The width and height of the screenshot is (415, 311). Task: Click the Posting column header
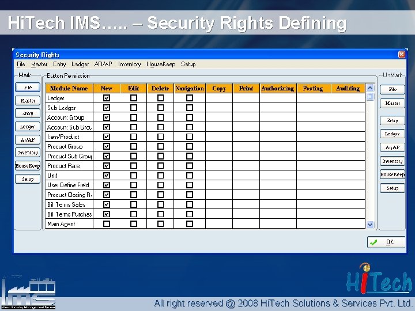click(313, 88)
